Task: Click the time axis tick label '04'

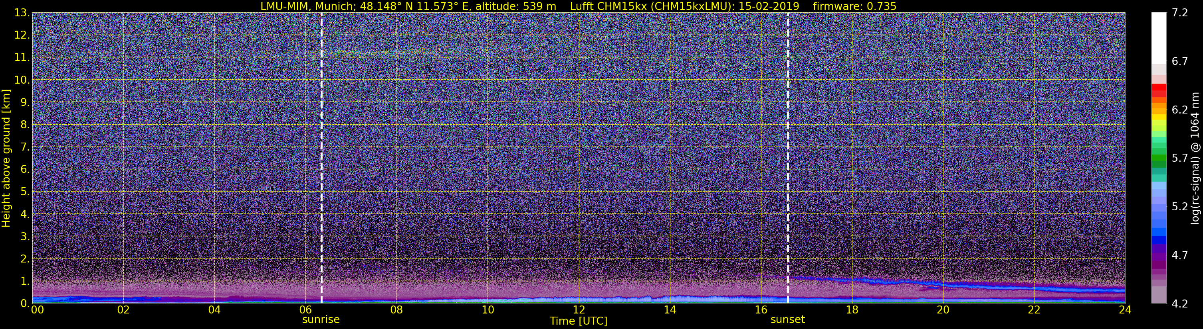Action: pos(214,310)
